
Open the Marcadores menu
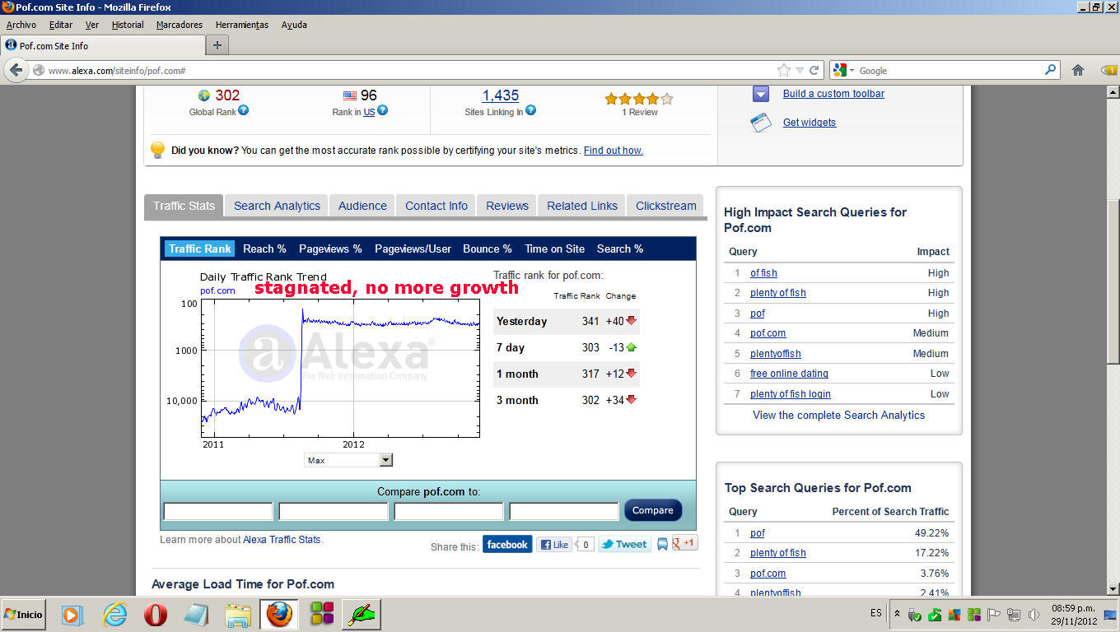tap(180, 25)
